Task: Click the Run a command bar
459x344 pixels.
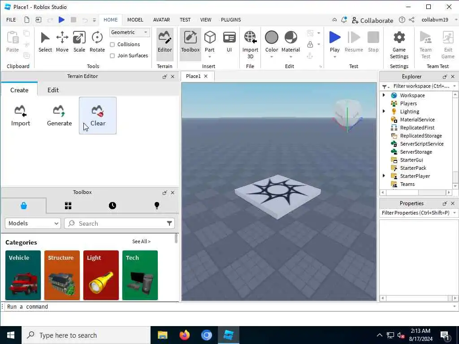Action: click(x=228, y=306)
